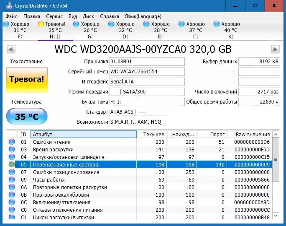Image resolution: width=286 pixels, height=226 pixels.
Task: Click the Прошивка field 01.03B01
Action: 147,62
